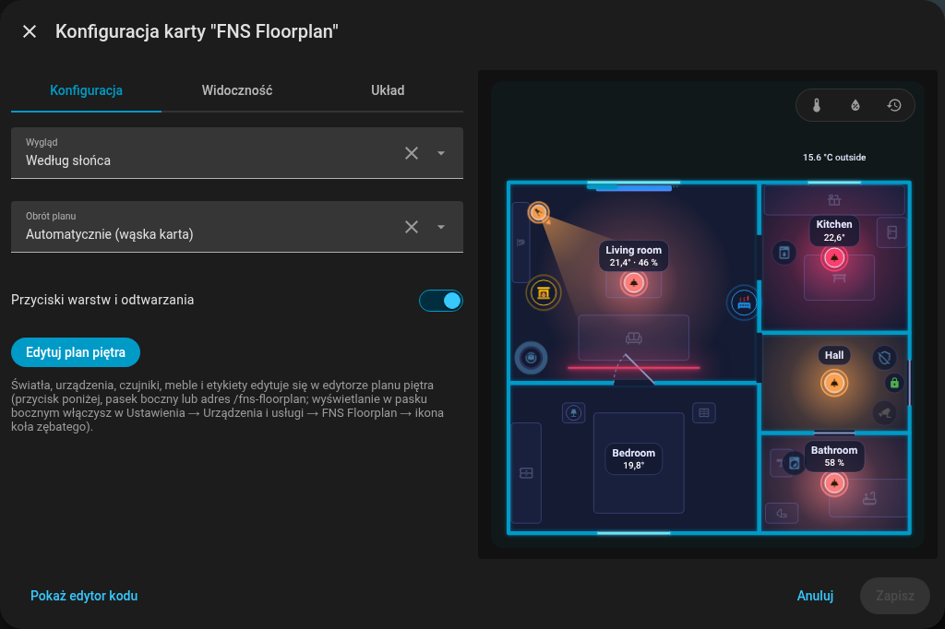945x629 pixels.
Task: Open Pokaż edytor kodu
Action: (84, 596)
